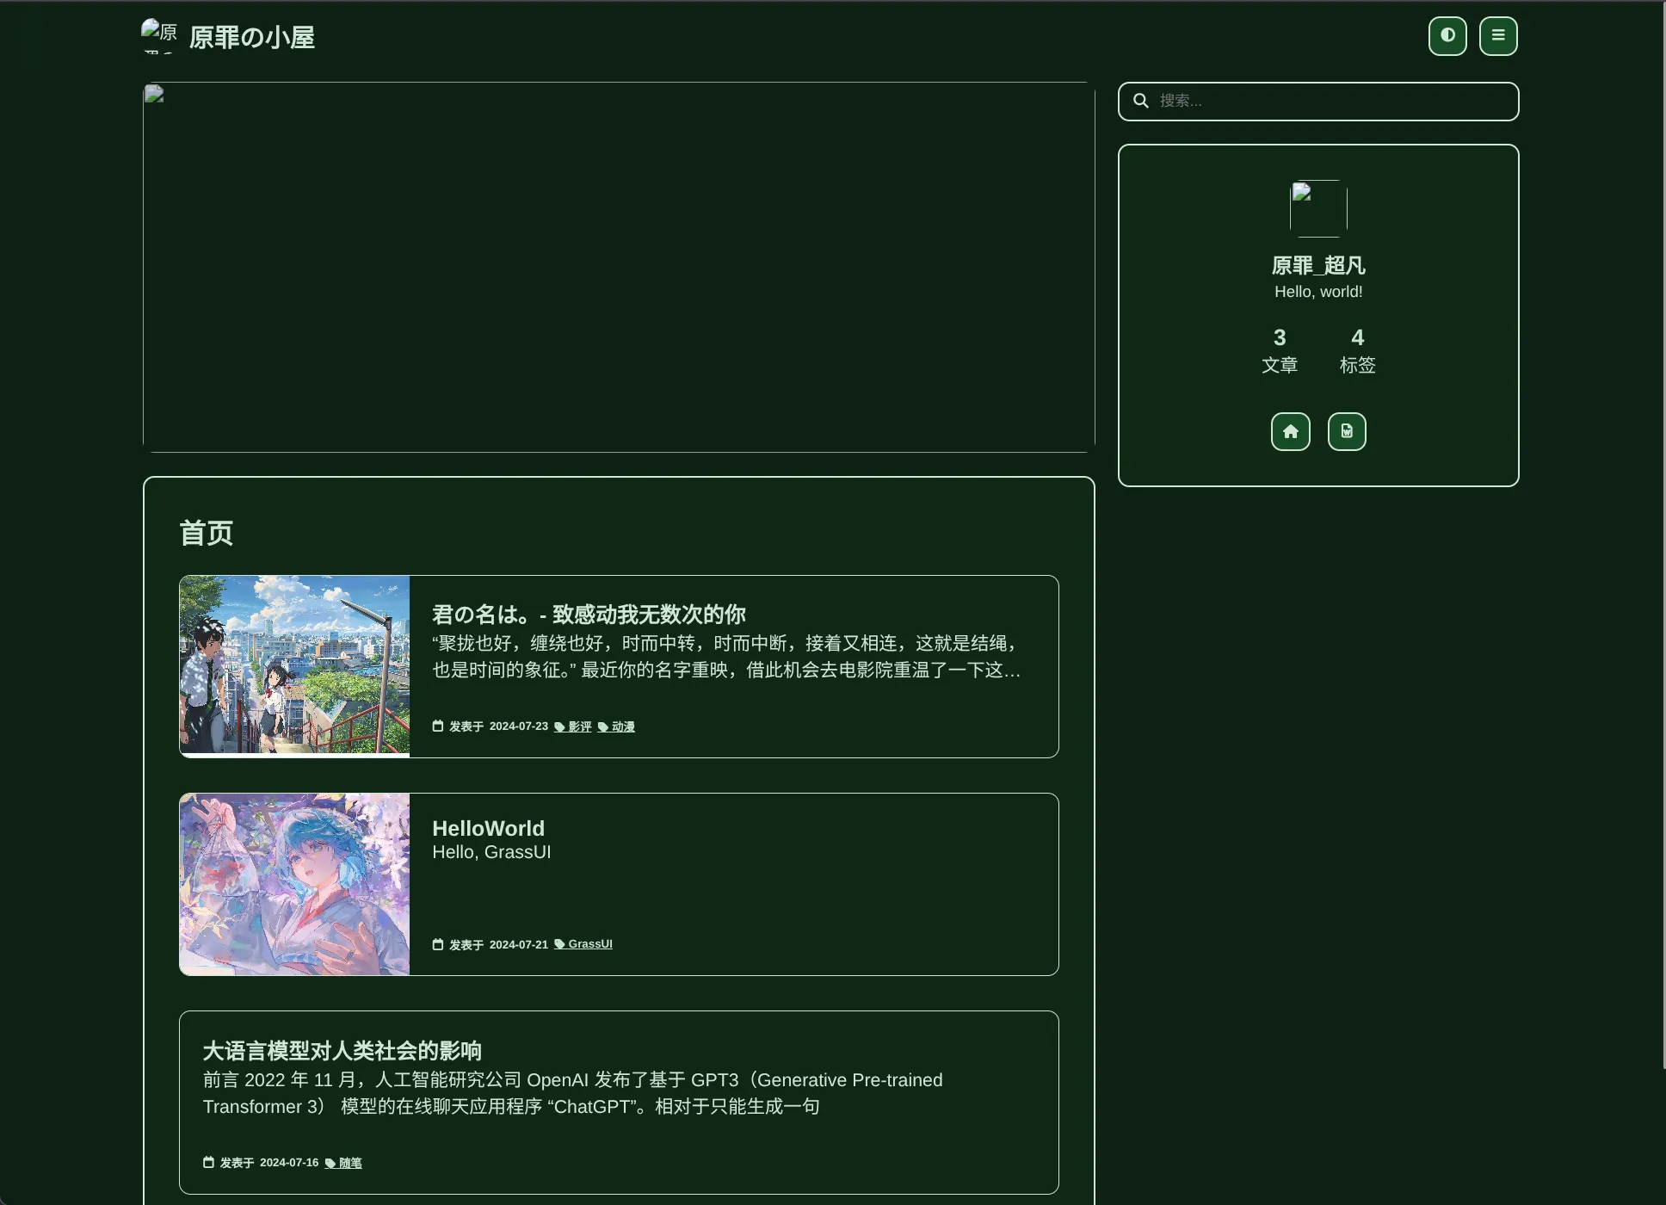Open the 君の名は。post title
Image resolution: width=1666 pixels, height=1205 pixels.
[x=589, y=615]
